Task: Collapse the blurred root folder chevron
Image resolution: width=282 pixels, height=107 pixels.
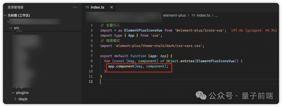Action: [8, 22]
